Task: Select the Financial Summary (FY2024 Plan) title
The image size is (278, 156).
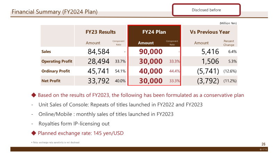Action: [55, 12]
